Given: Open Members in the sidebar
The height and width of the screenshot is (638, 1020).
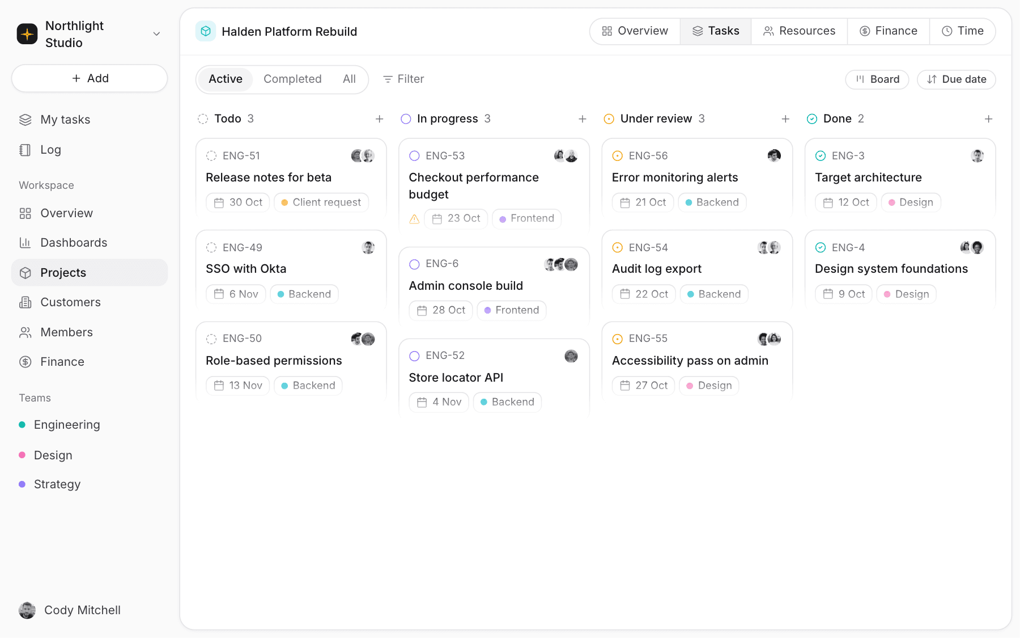Looking at the screenshot, I should 90,332.
